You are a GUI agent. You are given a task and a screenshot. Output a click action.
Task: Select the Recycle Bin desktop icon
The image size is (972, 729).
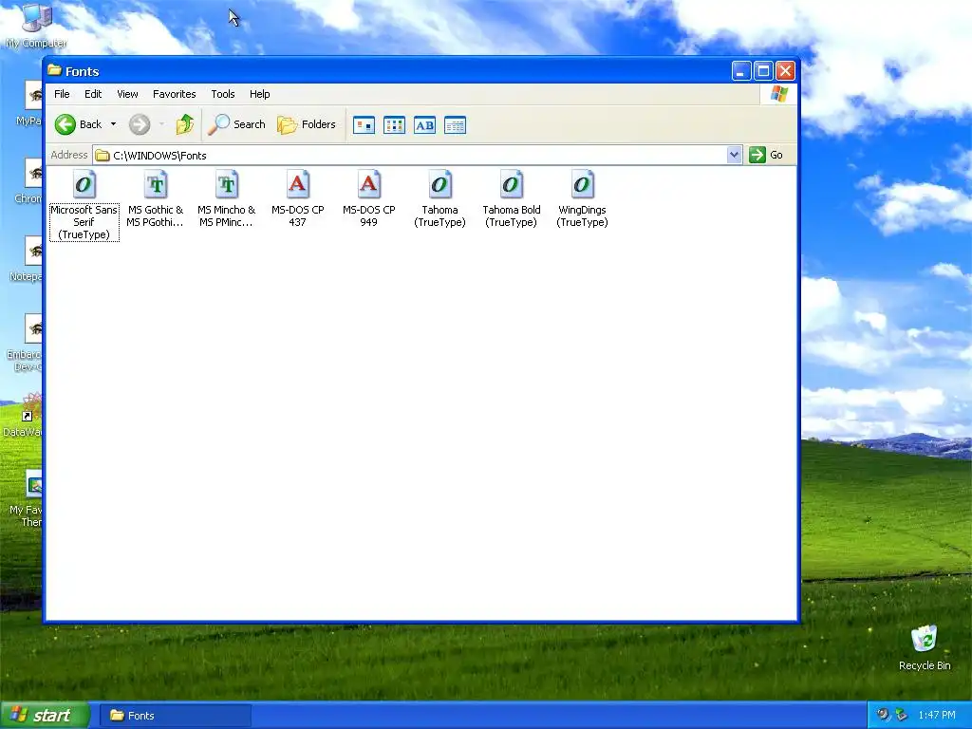925,647
